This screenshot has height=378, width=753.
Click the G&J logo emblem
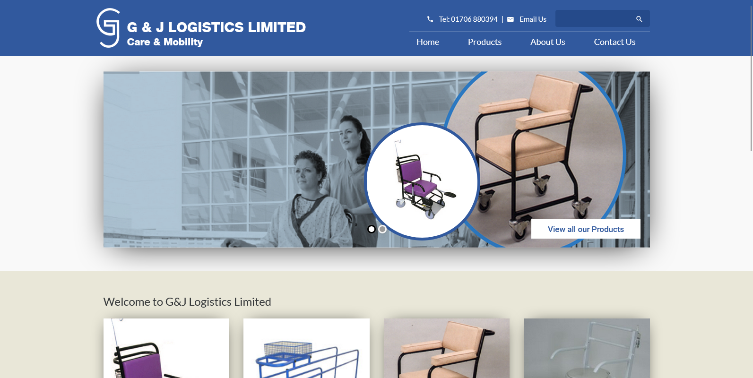[x=108, y=28]
